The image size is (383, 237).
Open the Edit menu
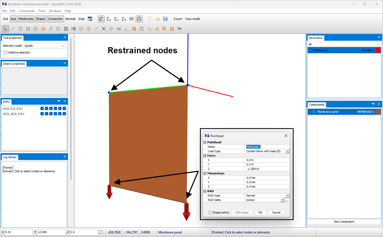pyautogui.click(x=13, y=11)
